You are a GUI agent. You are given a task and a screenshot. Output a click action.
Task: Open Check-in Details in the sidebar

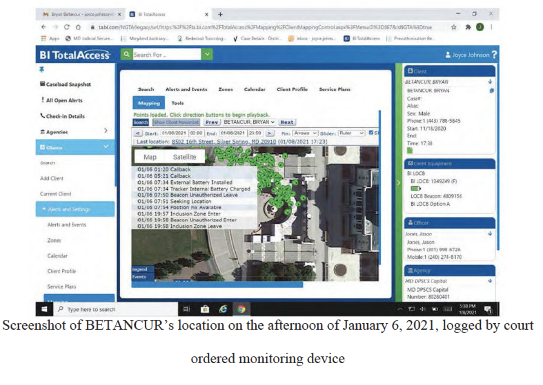tap(62, 116)
